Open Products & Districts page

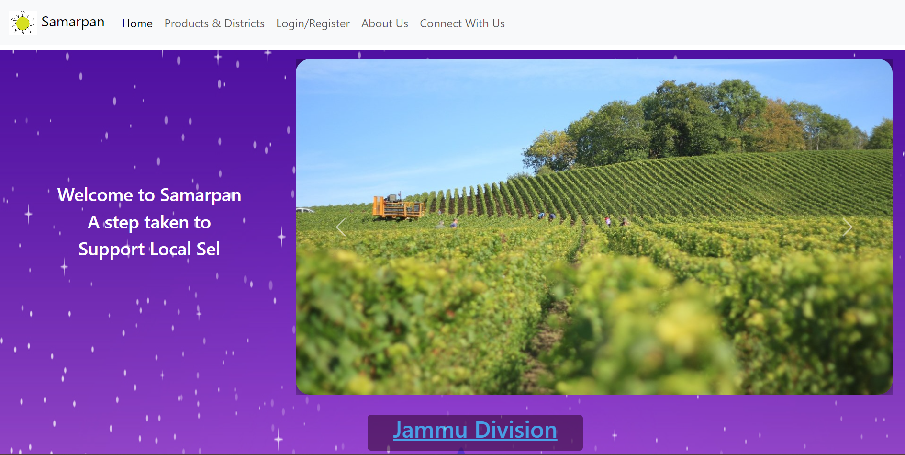(214, 23)
